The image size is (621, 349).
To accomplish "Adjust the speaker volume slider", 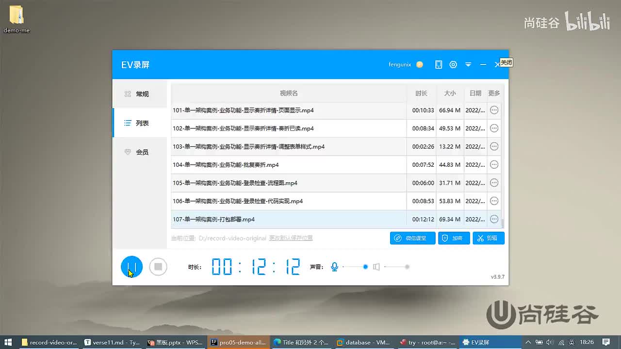I will 397,267.
